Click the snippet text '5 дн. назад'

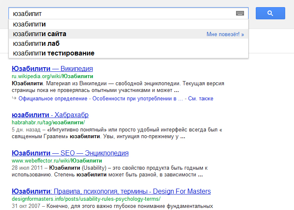(x=26, y=129)
